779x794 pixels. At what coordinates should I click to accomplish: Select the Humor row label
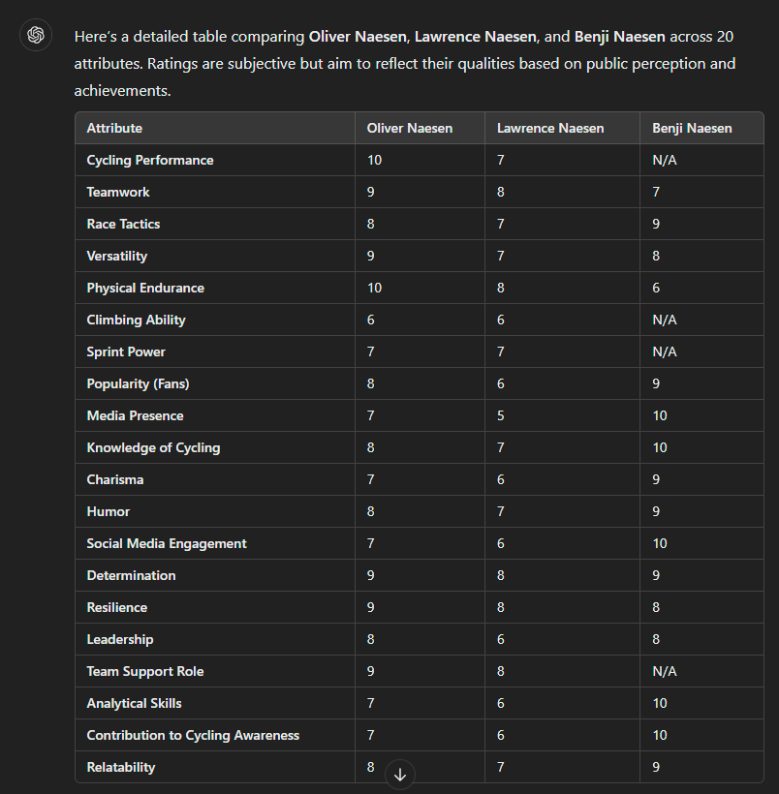108,511
